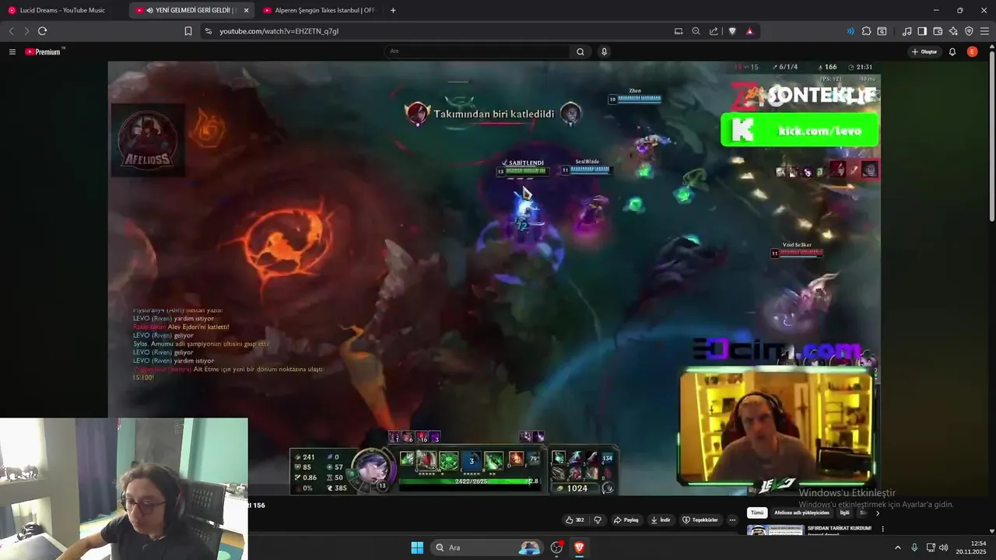Open Brave browser taskbar icon
The width and height of the screenshot is (996, 560).
(x=579, y=548)
